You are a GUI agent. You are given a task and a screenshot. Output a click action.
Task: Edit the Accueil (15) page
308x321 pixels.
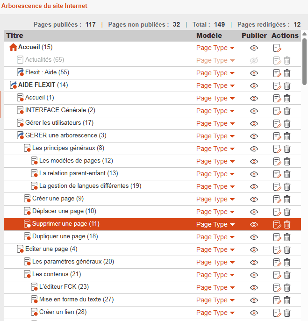(x=277, y=48)
